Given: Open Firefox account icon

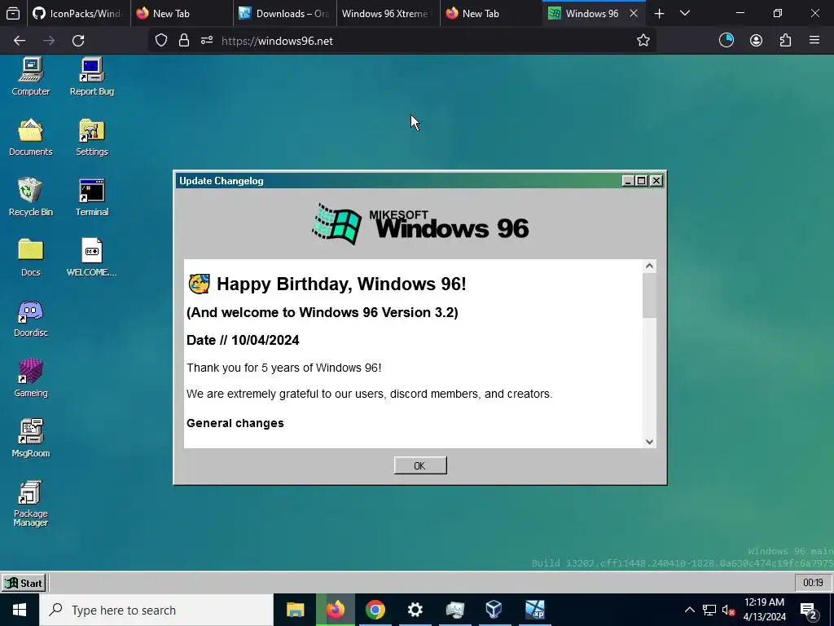Looking at the screenshot, I should tap(756, 41).
